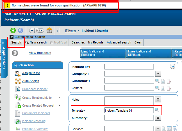Open the Searches menu
The height and width of the screenshot is (131, 182).
tap(78, 42)
